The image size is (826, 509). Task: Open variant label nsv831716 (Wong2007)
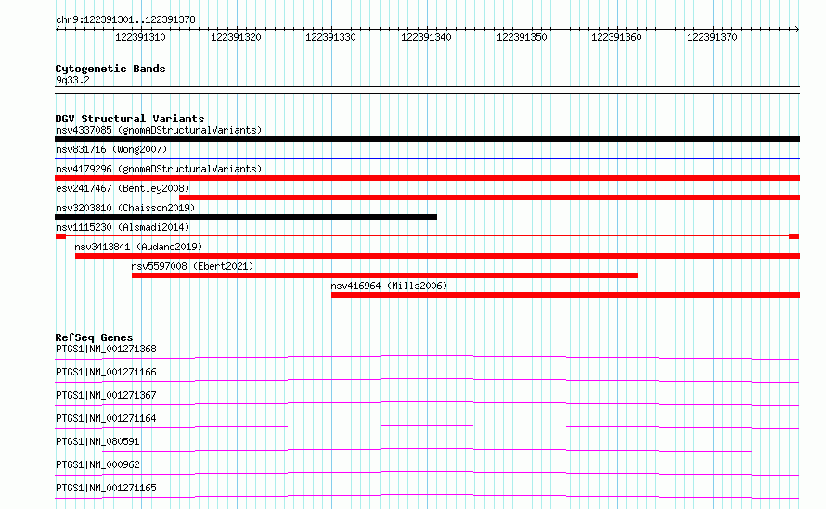click(111, 149)
